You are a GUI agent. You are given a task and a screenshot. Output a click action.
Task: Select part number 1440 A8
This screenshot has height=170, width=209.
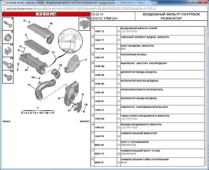pyautogui.click(x=99, y=49)
